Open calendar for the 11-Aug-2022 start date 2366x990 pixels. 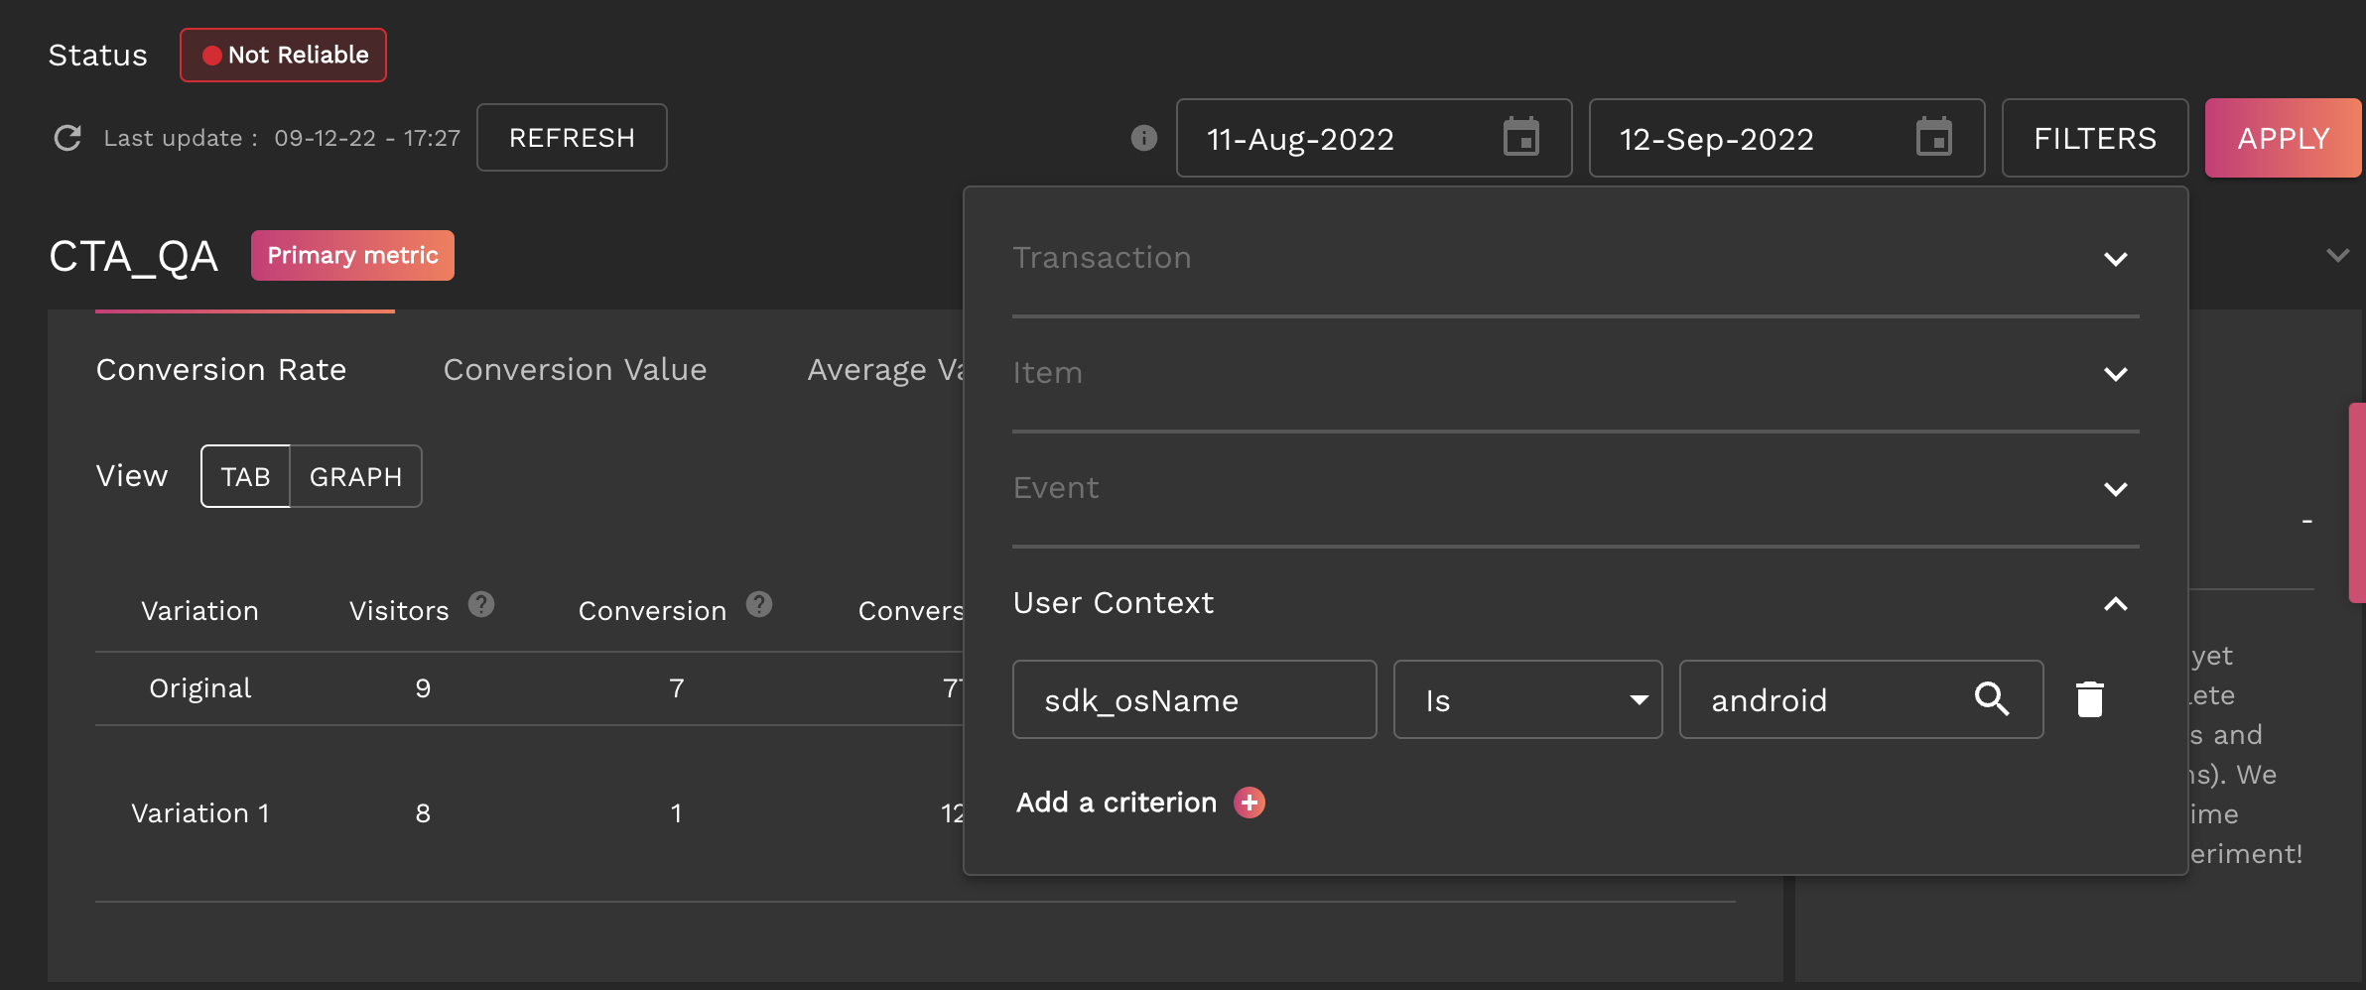1520,137
